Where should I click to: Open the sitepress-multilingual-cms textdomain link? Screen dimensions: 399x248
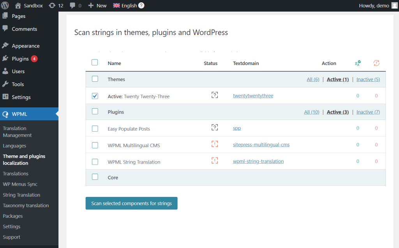[261, 145]
